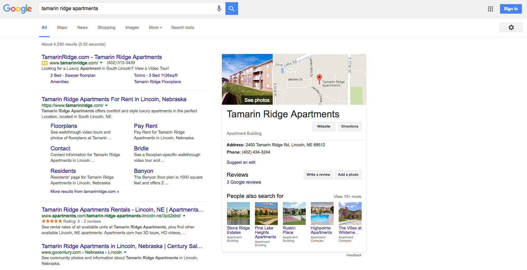Click the address 2450 Tamarin Ridge Rd
527x270 pixels.
(285, 145)
